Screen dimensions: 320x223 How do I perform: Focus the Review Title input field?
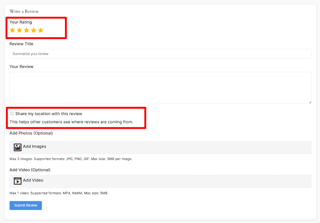pos(160,54)
